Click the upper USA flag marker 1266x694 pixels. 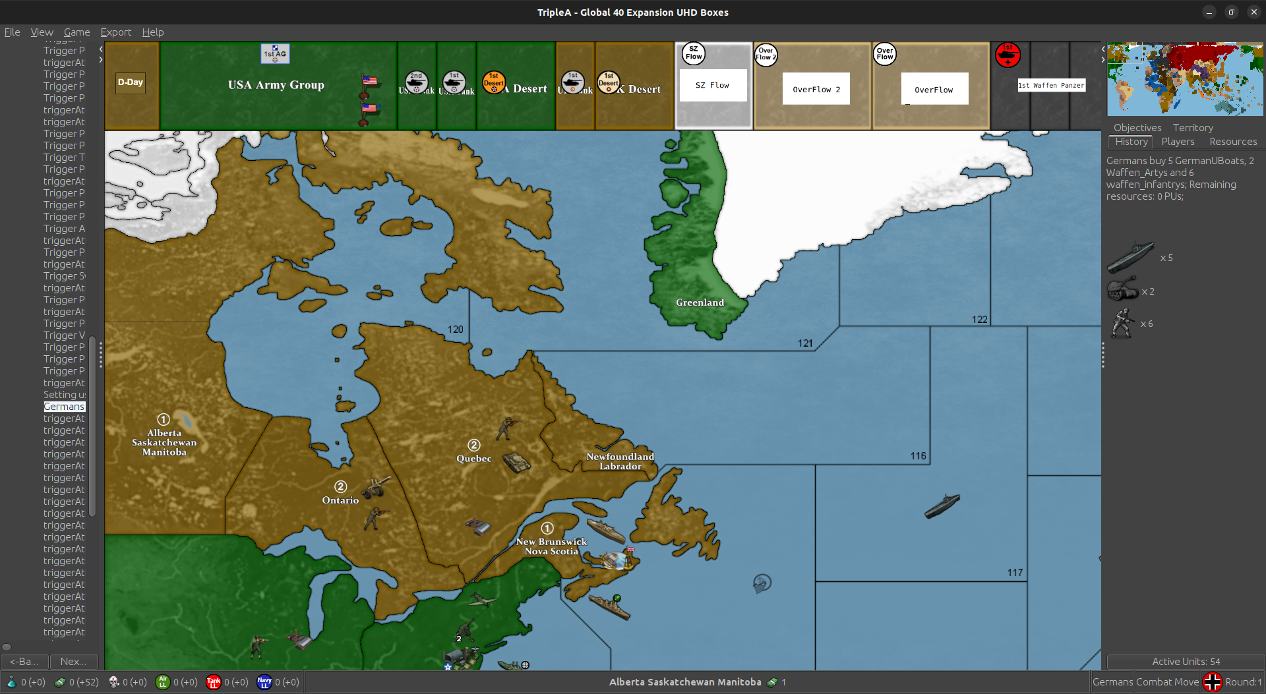click(x=369, y=85)
